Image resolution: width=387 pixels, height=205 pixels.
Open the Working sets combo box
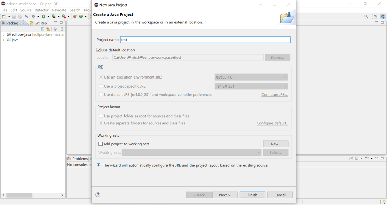[x=192, y=152]
